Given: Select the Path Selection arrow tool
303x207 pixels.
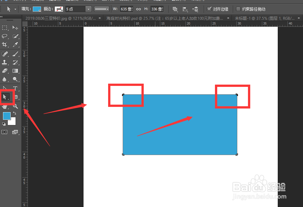Looking at the screenshot, I should click(5, 97).
